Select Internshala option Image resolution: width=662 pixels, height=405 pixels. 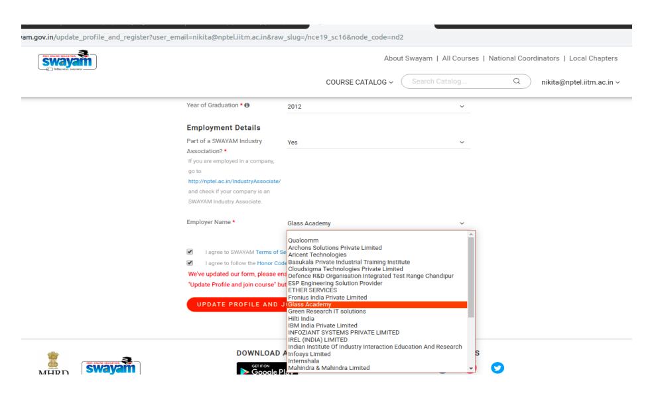click(x=377, y=361)
